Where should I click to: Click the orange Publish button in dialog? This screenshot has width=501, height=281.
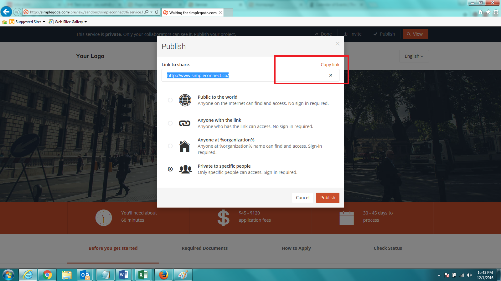(328, 198)
